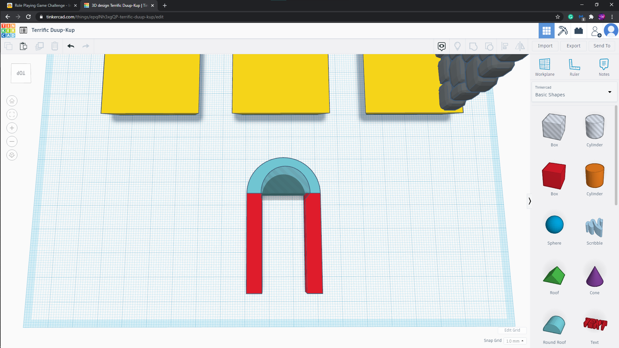
Task: Click the Tinkercad logo
Action: (x=8, y=30)
